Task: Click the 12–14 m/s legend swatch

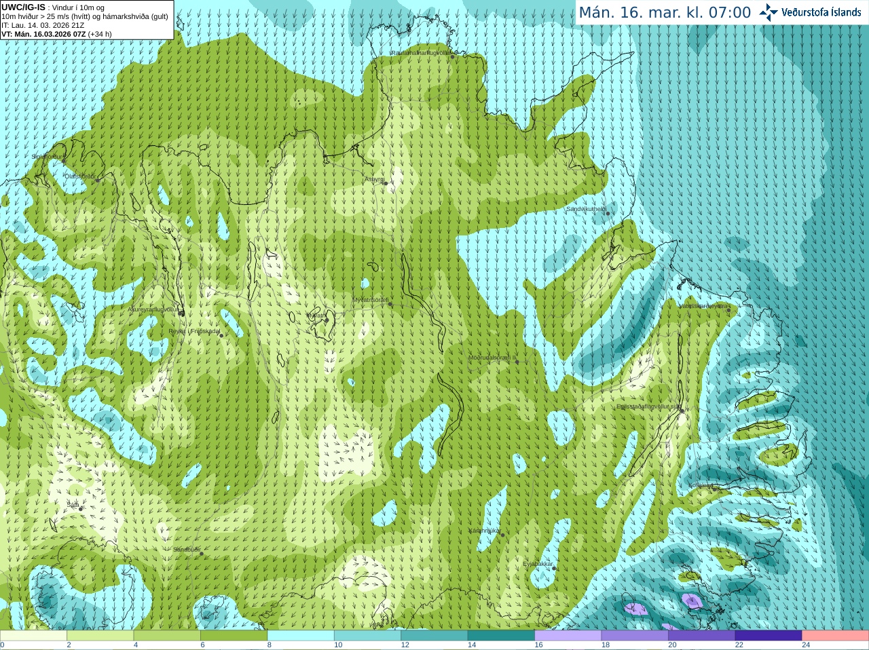Action: click(x=434, y=636)
